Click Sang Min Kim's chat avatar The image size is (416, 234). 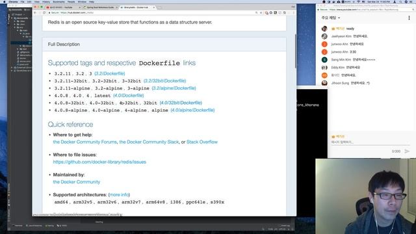click(x=324, y=60)
